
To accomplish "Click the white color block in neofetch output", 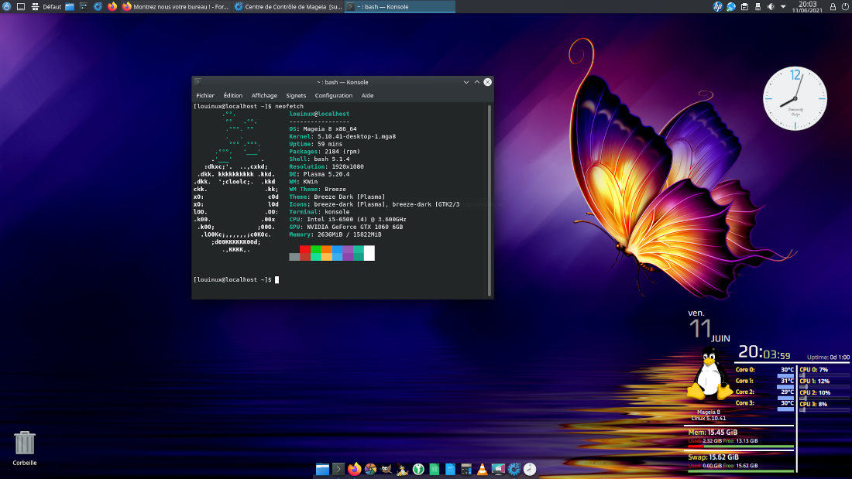I will tap(369, 253).
